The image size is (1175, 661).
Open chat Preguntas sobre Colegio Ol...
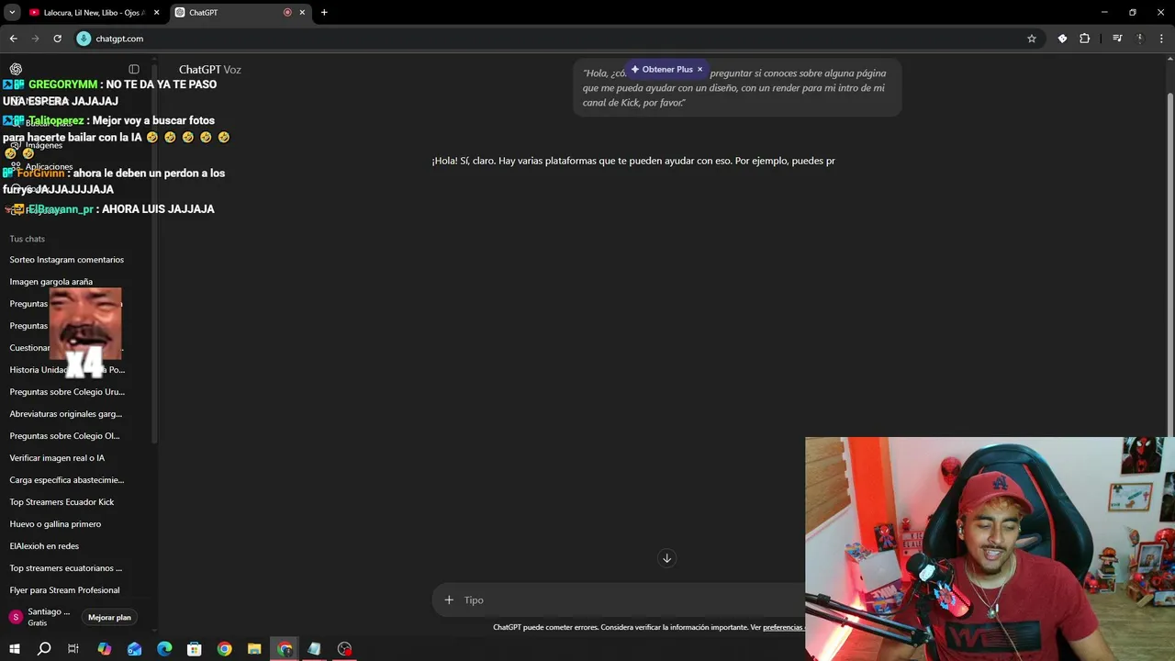(x=64, y=436)
